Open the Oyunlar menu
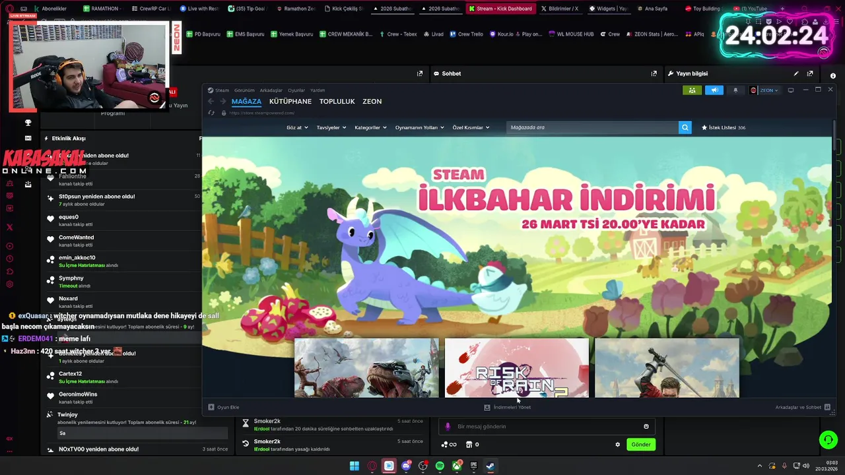The image size is (845, 475). pos(296,90)
